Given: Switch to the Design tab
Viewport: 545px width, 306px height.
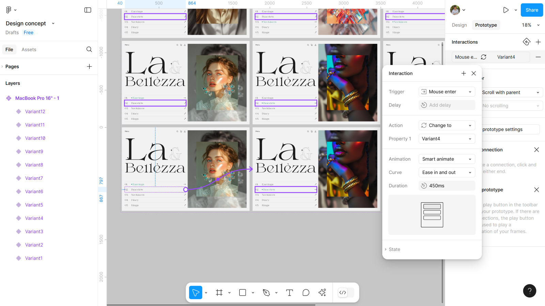Looking at the screenshot, I should coord(459,25).
